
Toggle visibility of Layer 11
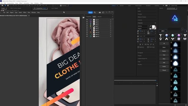point(87,34)
